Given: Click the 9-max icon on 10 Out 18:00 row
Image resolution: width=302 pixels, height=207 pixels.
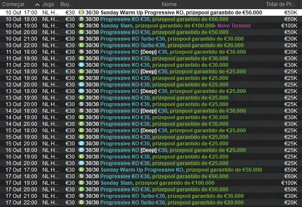Looking at the screenshot, I should pyautogui.click(x=81, y=19).
